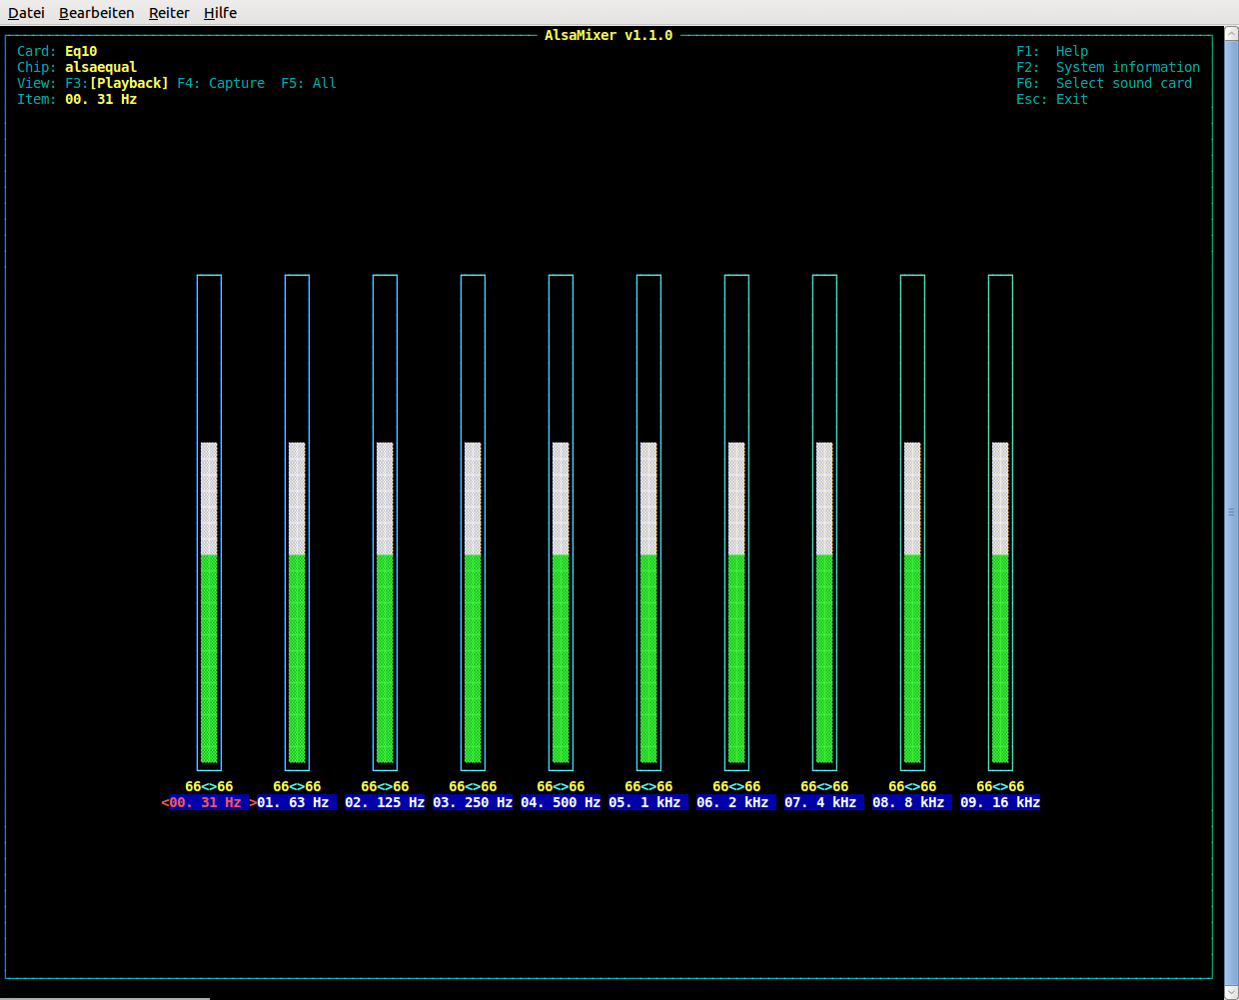This screenshot has width=1239, height=1000.
Task: Click the F1 Help shortcut text
Action: click(1052, 51)
